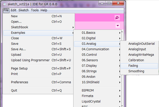
Task: Open the Sketch menu
Action: [x=24, y=10]
